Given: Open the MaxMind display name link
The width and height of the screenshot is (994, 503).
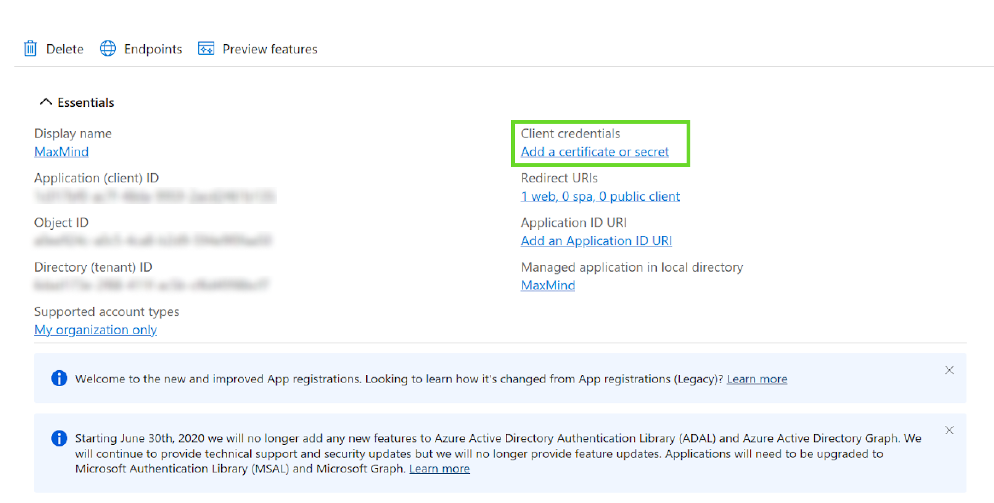Looking at the screenshot, I should (61, 152).
